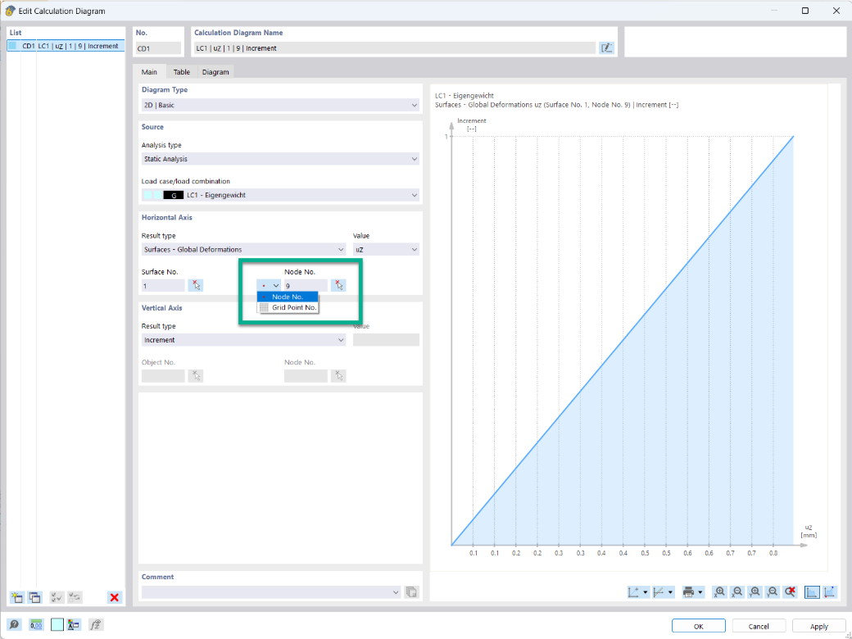The height and width of the screenshot is (639, 852).
Task: Click the Cancel button
Action: tap(759, 626)
